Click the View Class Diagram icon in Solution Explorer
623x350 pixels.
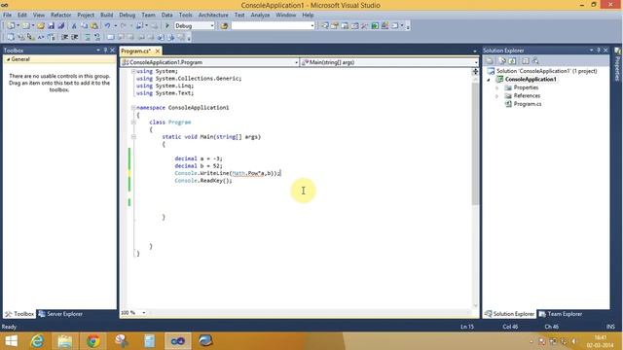[x=535, y=60]
